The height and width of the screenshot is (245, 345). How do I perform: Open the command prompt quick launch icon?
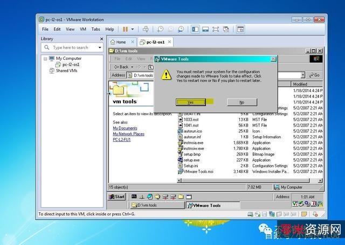134,197
